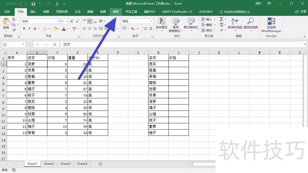Viewport: 308px width, 173px height.
Task: Toggle Underline formatting
Action: point(35,28)
